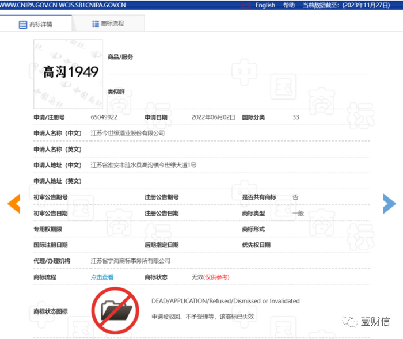
Task: Select registration number 65049922
Action: tap(104, 117)
